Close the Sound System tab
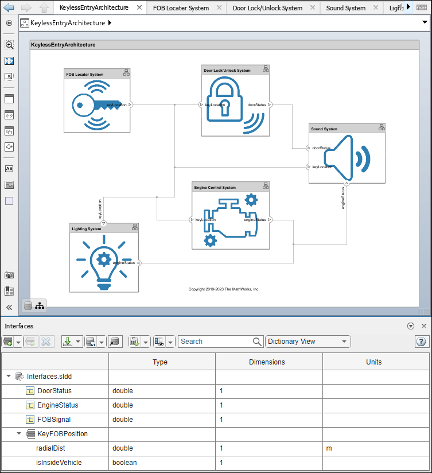Viewport: 432px width, 473px height. pyautogui.click(x=376, y=7)
